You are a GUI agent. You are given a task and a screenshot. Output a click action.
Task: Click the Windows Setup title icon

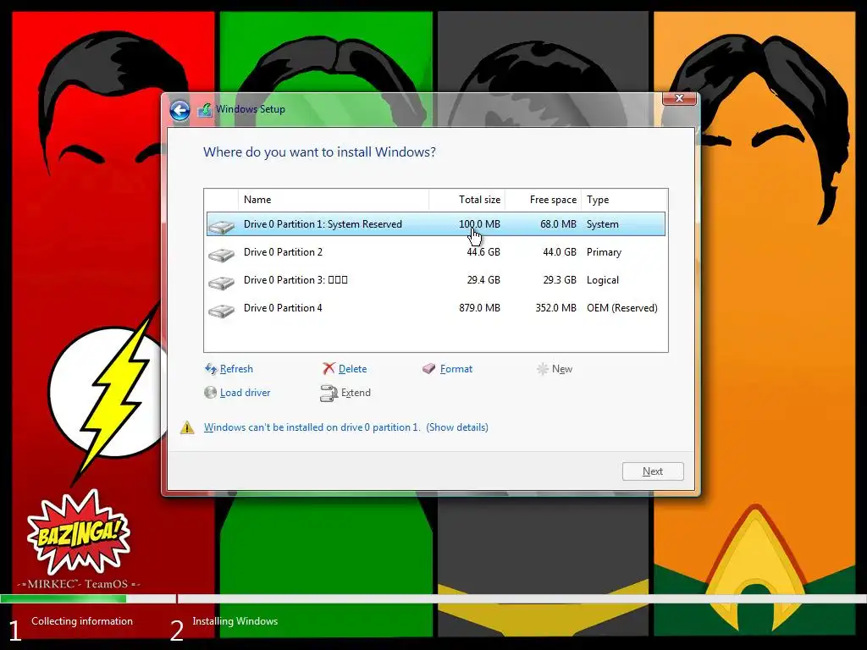click(x=205, y=109)
